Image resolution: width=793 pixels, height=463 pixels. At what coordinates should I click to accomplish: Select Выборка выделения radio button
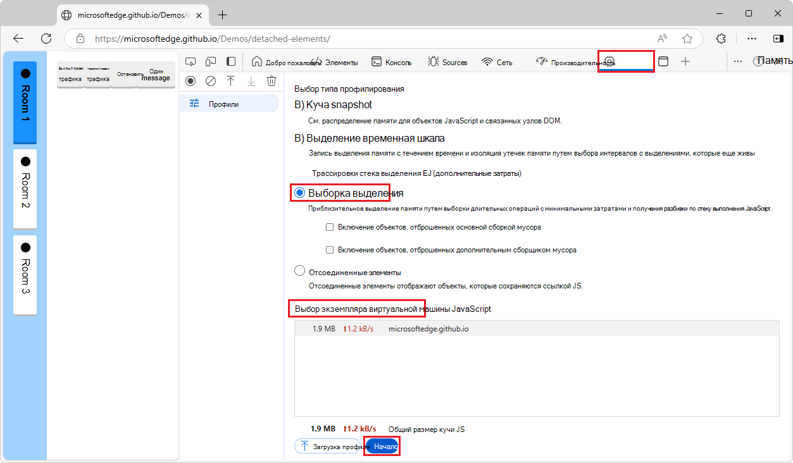point(300,192)
